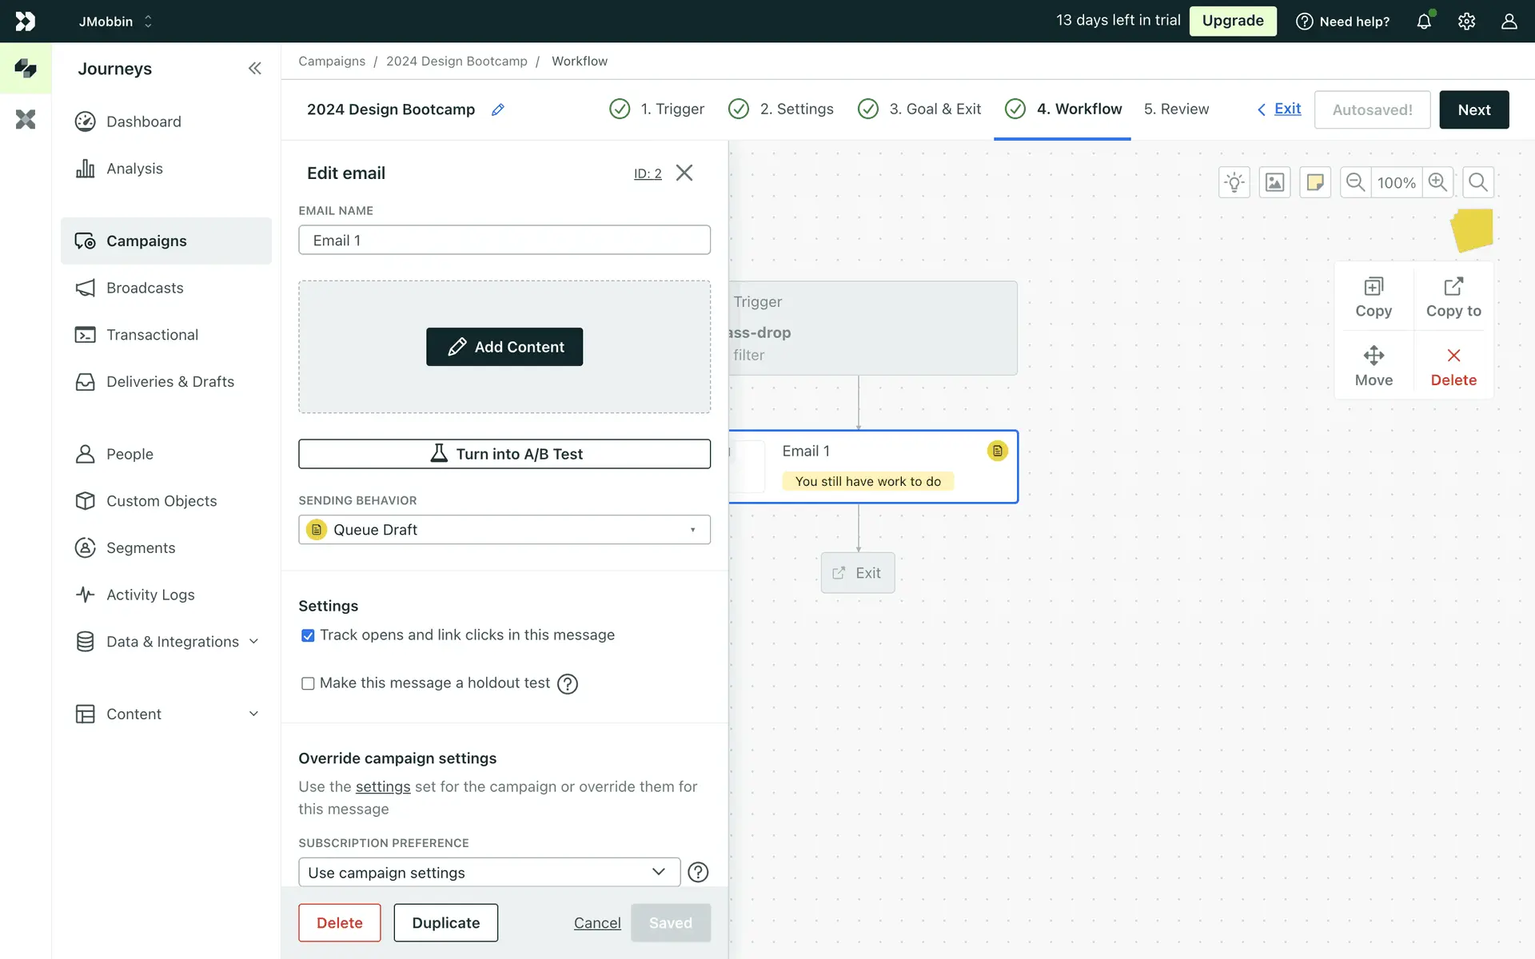This screenshot has height=959, width=1535.
Task: Add a sticky note via note icon
Action: tap(1315, 182)
